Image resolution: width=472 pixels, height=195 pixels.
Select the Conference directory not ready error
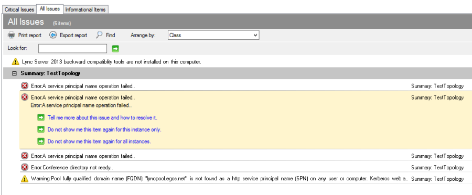tap(72, 167)
